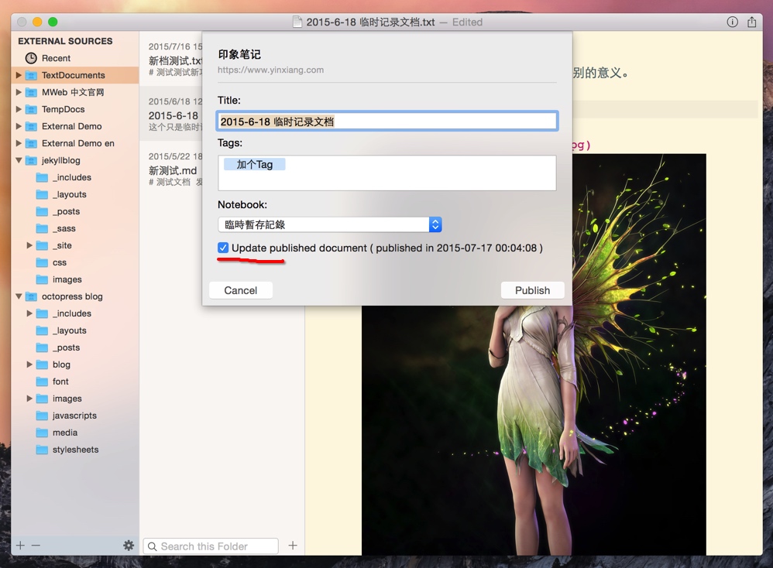Collapse the jekyllblog folder

coord(19,160)
